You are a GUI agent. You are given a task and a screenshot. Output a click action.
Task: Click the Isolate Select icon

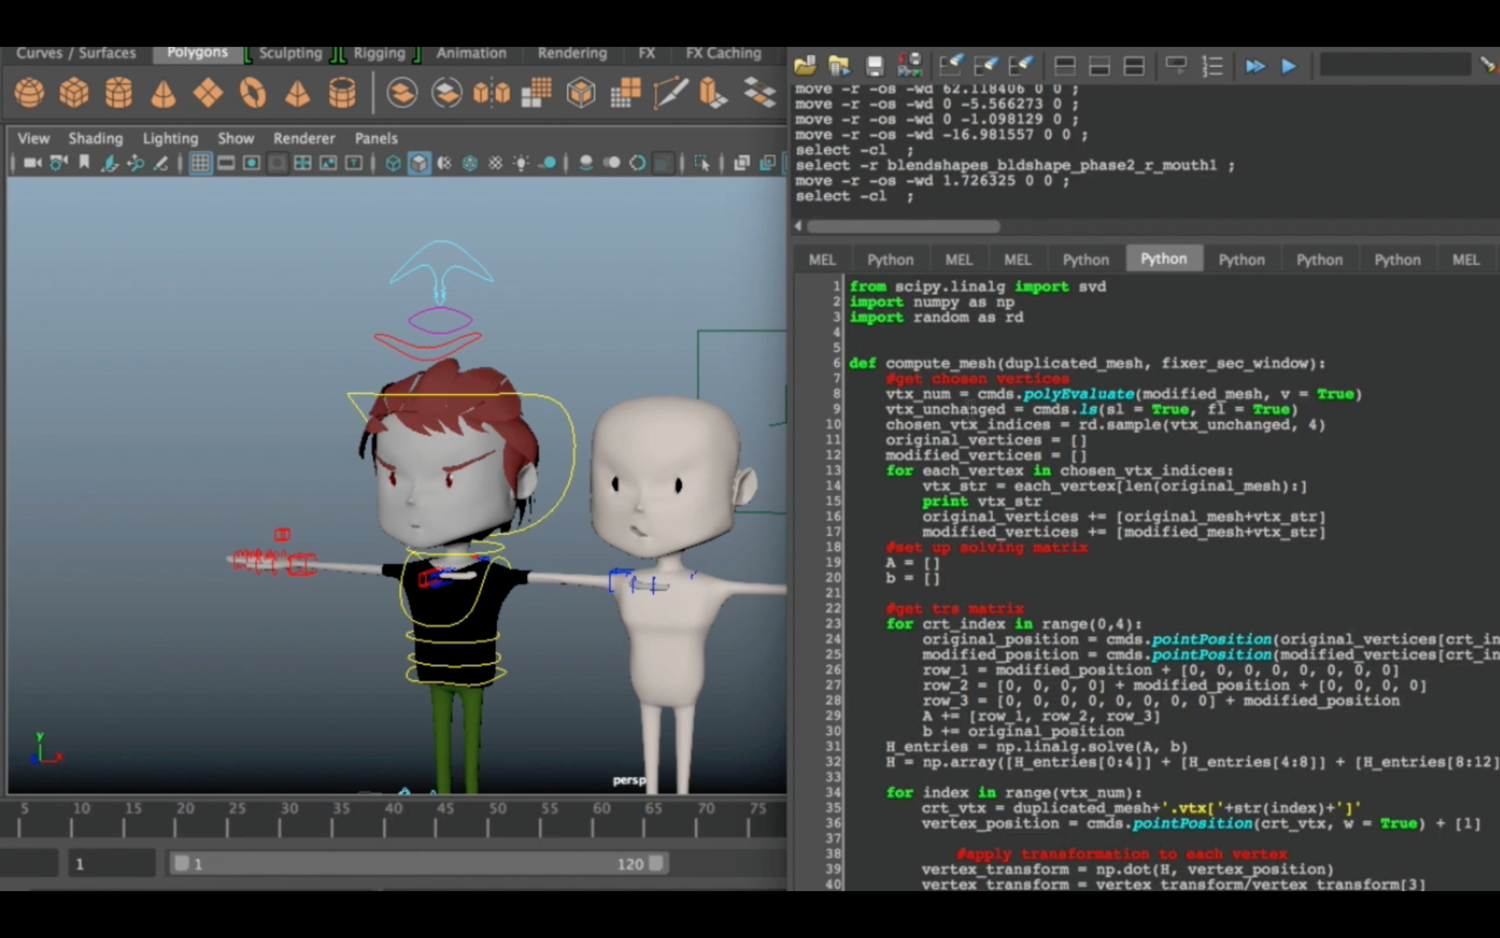[x=702, y=163]
